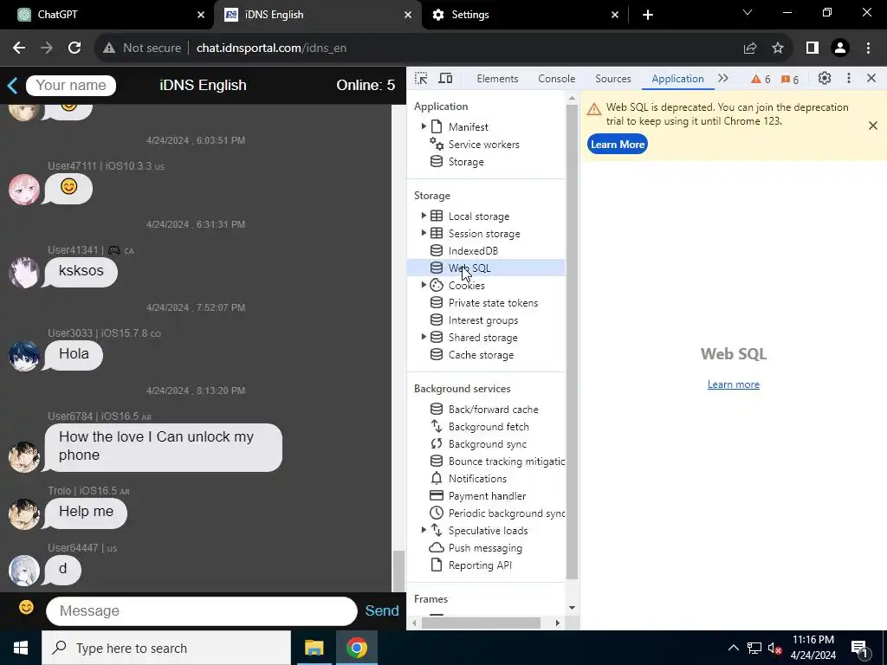
Task: Click the chat back arrow
Action: [12, 86]
